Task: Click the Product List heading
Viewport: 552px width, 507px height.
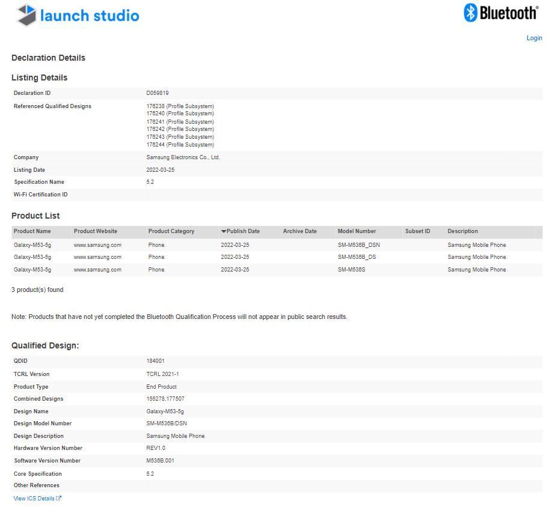Action: coord(35,216)
